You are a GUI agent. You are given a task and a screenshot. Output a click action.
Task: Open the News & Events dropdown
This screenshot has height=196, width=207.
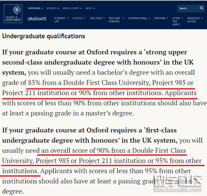[72, 8]
